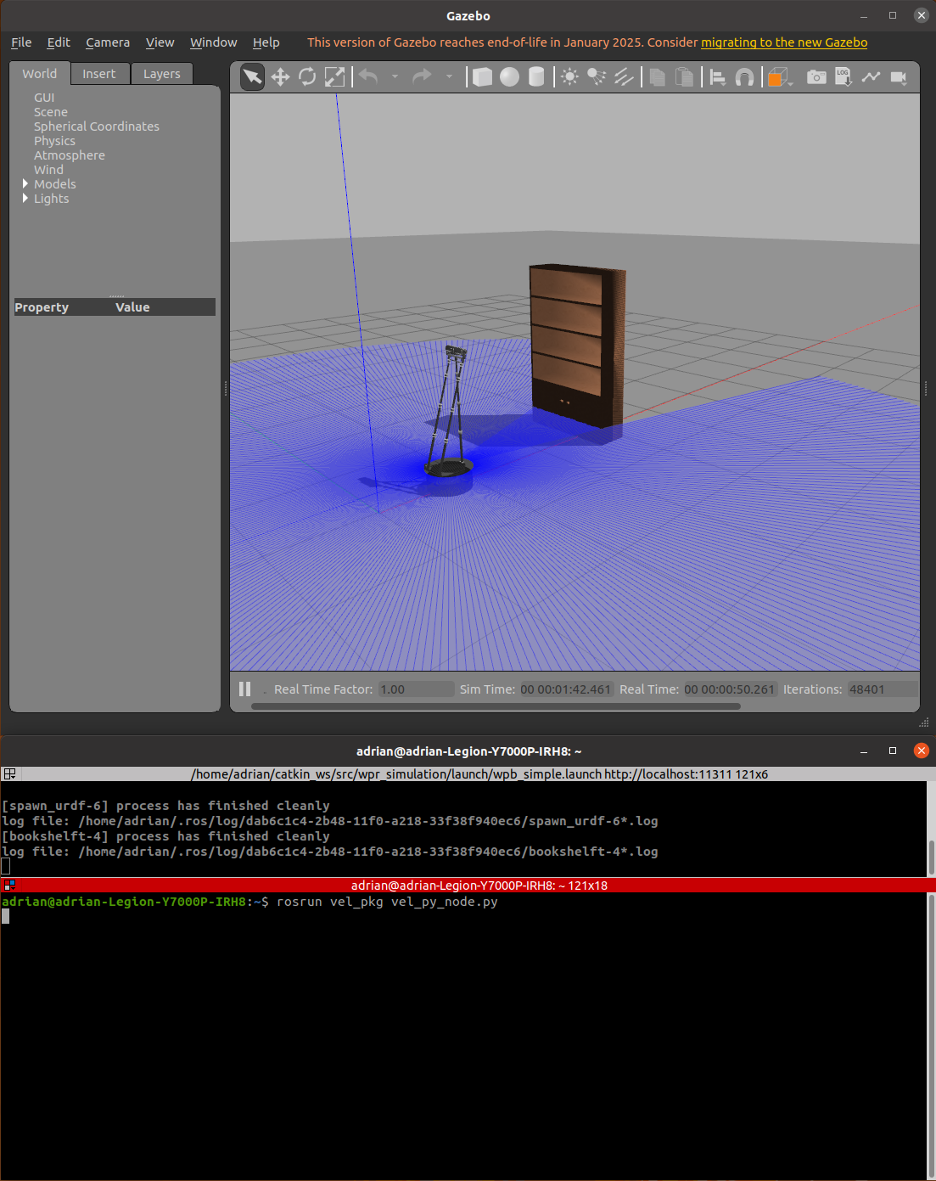Click the paste icon in toolbar
The height and width of the screenshot is (1181, 936).
point(684,77)
